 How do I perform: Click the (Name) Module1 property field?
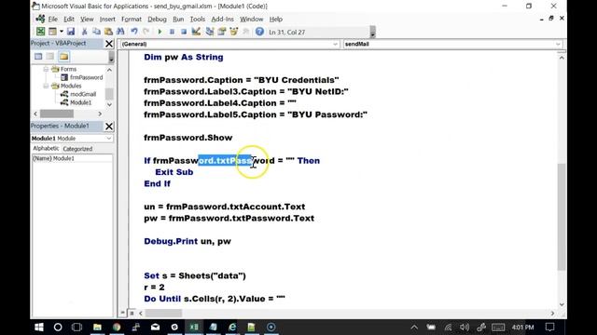pos(72,158)
